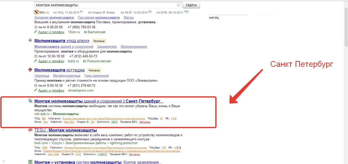Open Монтаж и установка систем молниезащиты result

(x=98, y=162)
